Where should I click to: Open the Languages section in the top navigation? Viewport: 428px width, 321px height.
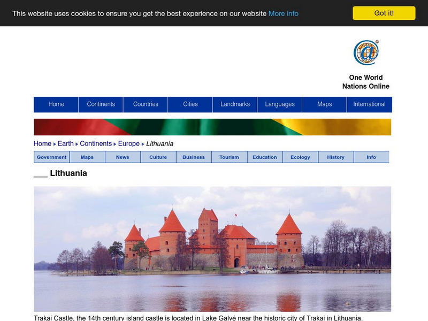click(x=280, y=104)
